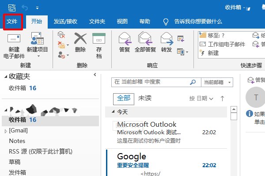Image resolution: width=265 pixels, height=176 pixels.
Task: Switch to the 开始 ribbon tab
Action: tap(37, 22)
